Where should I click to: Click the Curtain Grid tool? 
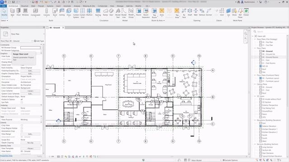click(83, 13)
